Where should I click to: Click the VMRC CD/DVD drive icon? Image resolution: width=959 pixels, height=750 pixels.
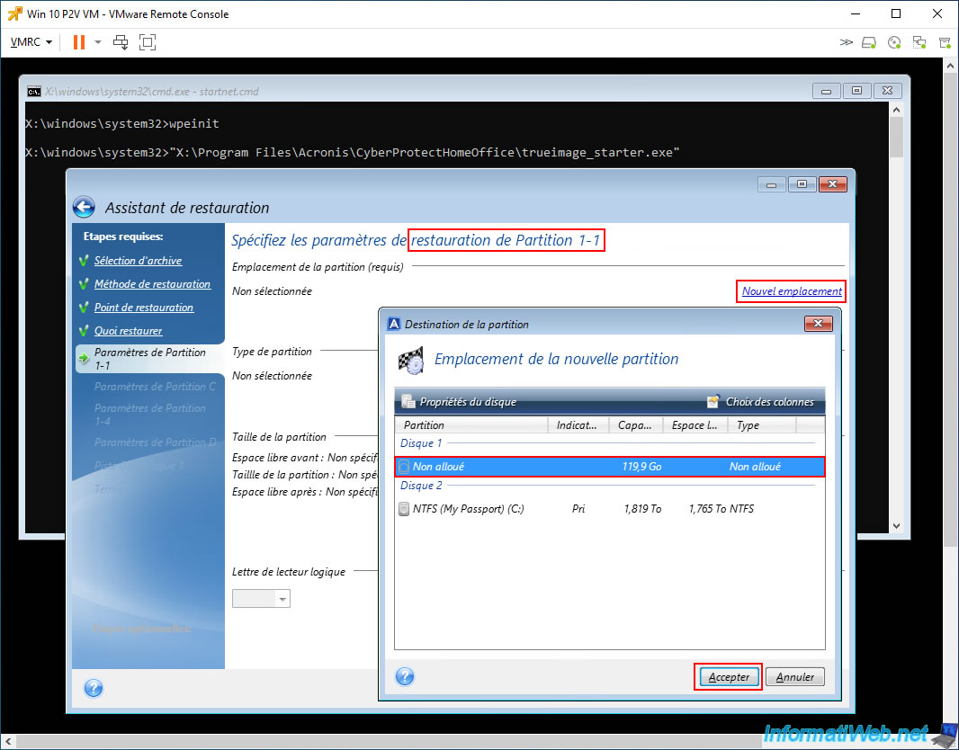[894, 42]
